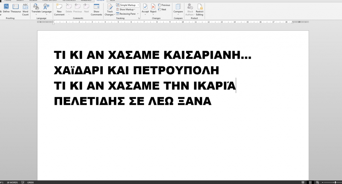Go to Previous comment in Comments group
The width and height of the screenshot is (342, 184).
pyautogui.click(x=77, y=8)
